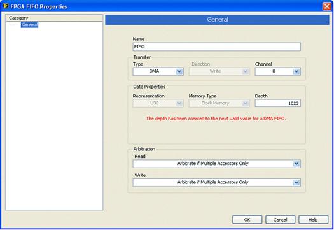Click the Representation U32 dropdown
Viewport: 334px width, 230px height.
click(x=158, y=103)
